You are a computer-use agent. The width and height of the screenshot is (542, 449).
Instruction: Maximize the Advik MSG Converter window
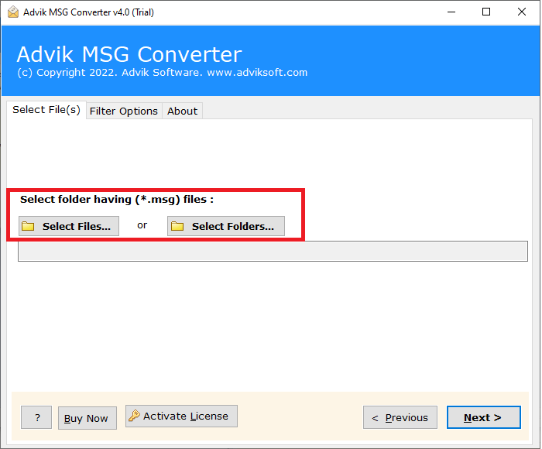486,12
